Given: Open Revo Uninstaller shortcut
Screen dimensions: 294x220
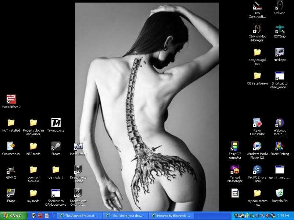Looking at the screenshot, I should (x=257, y=123).
